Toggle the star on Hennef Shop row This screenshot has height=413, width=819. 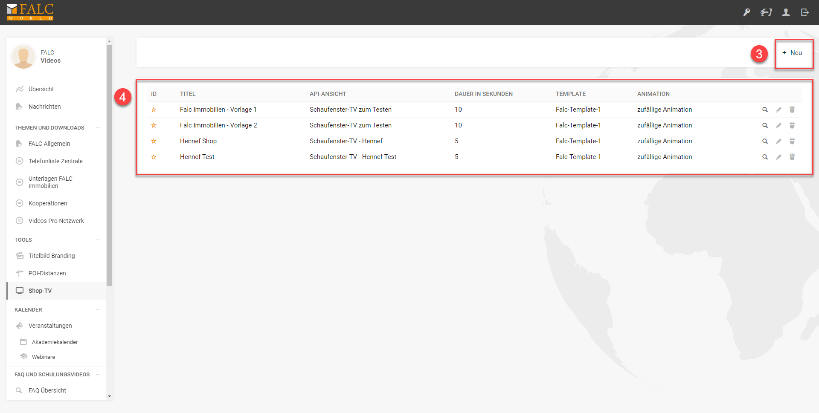(154, 141)
